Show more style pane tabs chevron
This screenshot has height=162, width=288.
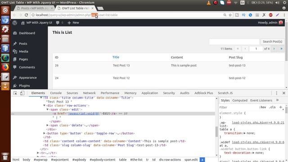277,100
